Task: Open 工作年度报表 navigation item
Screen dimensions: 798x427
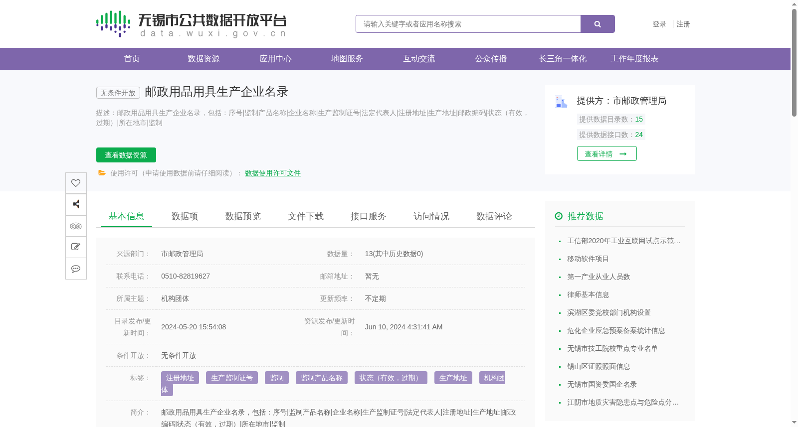Action: coord(634,59)
